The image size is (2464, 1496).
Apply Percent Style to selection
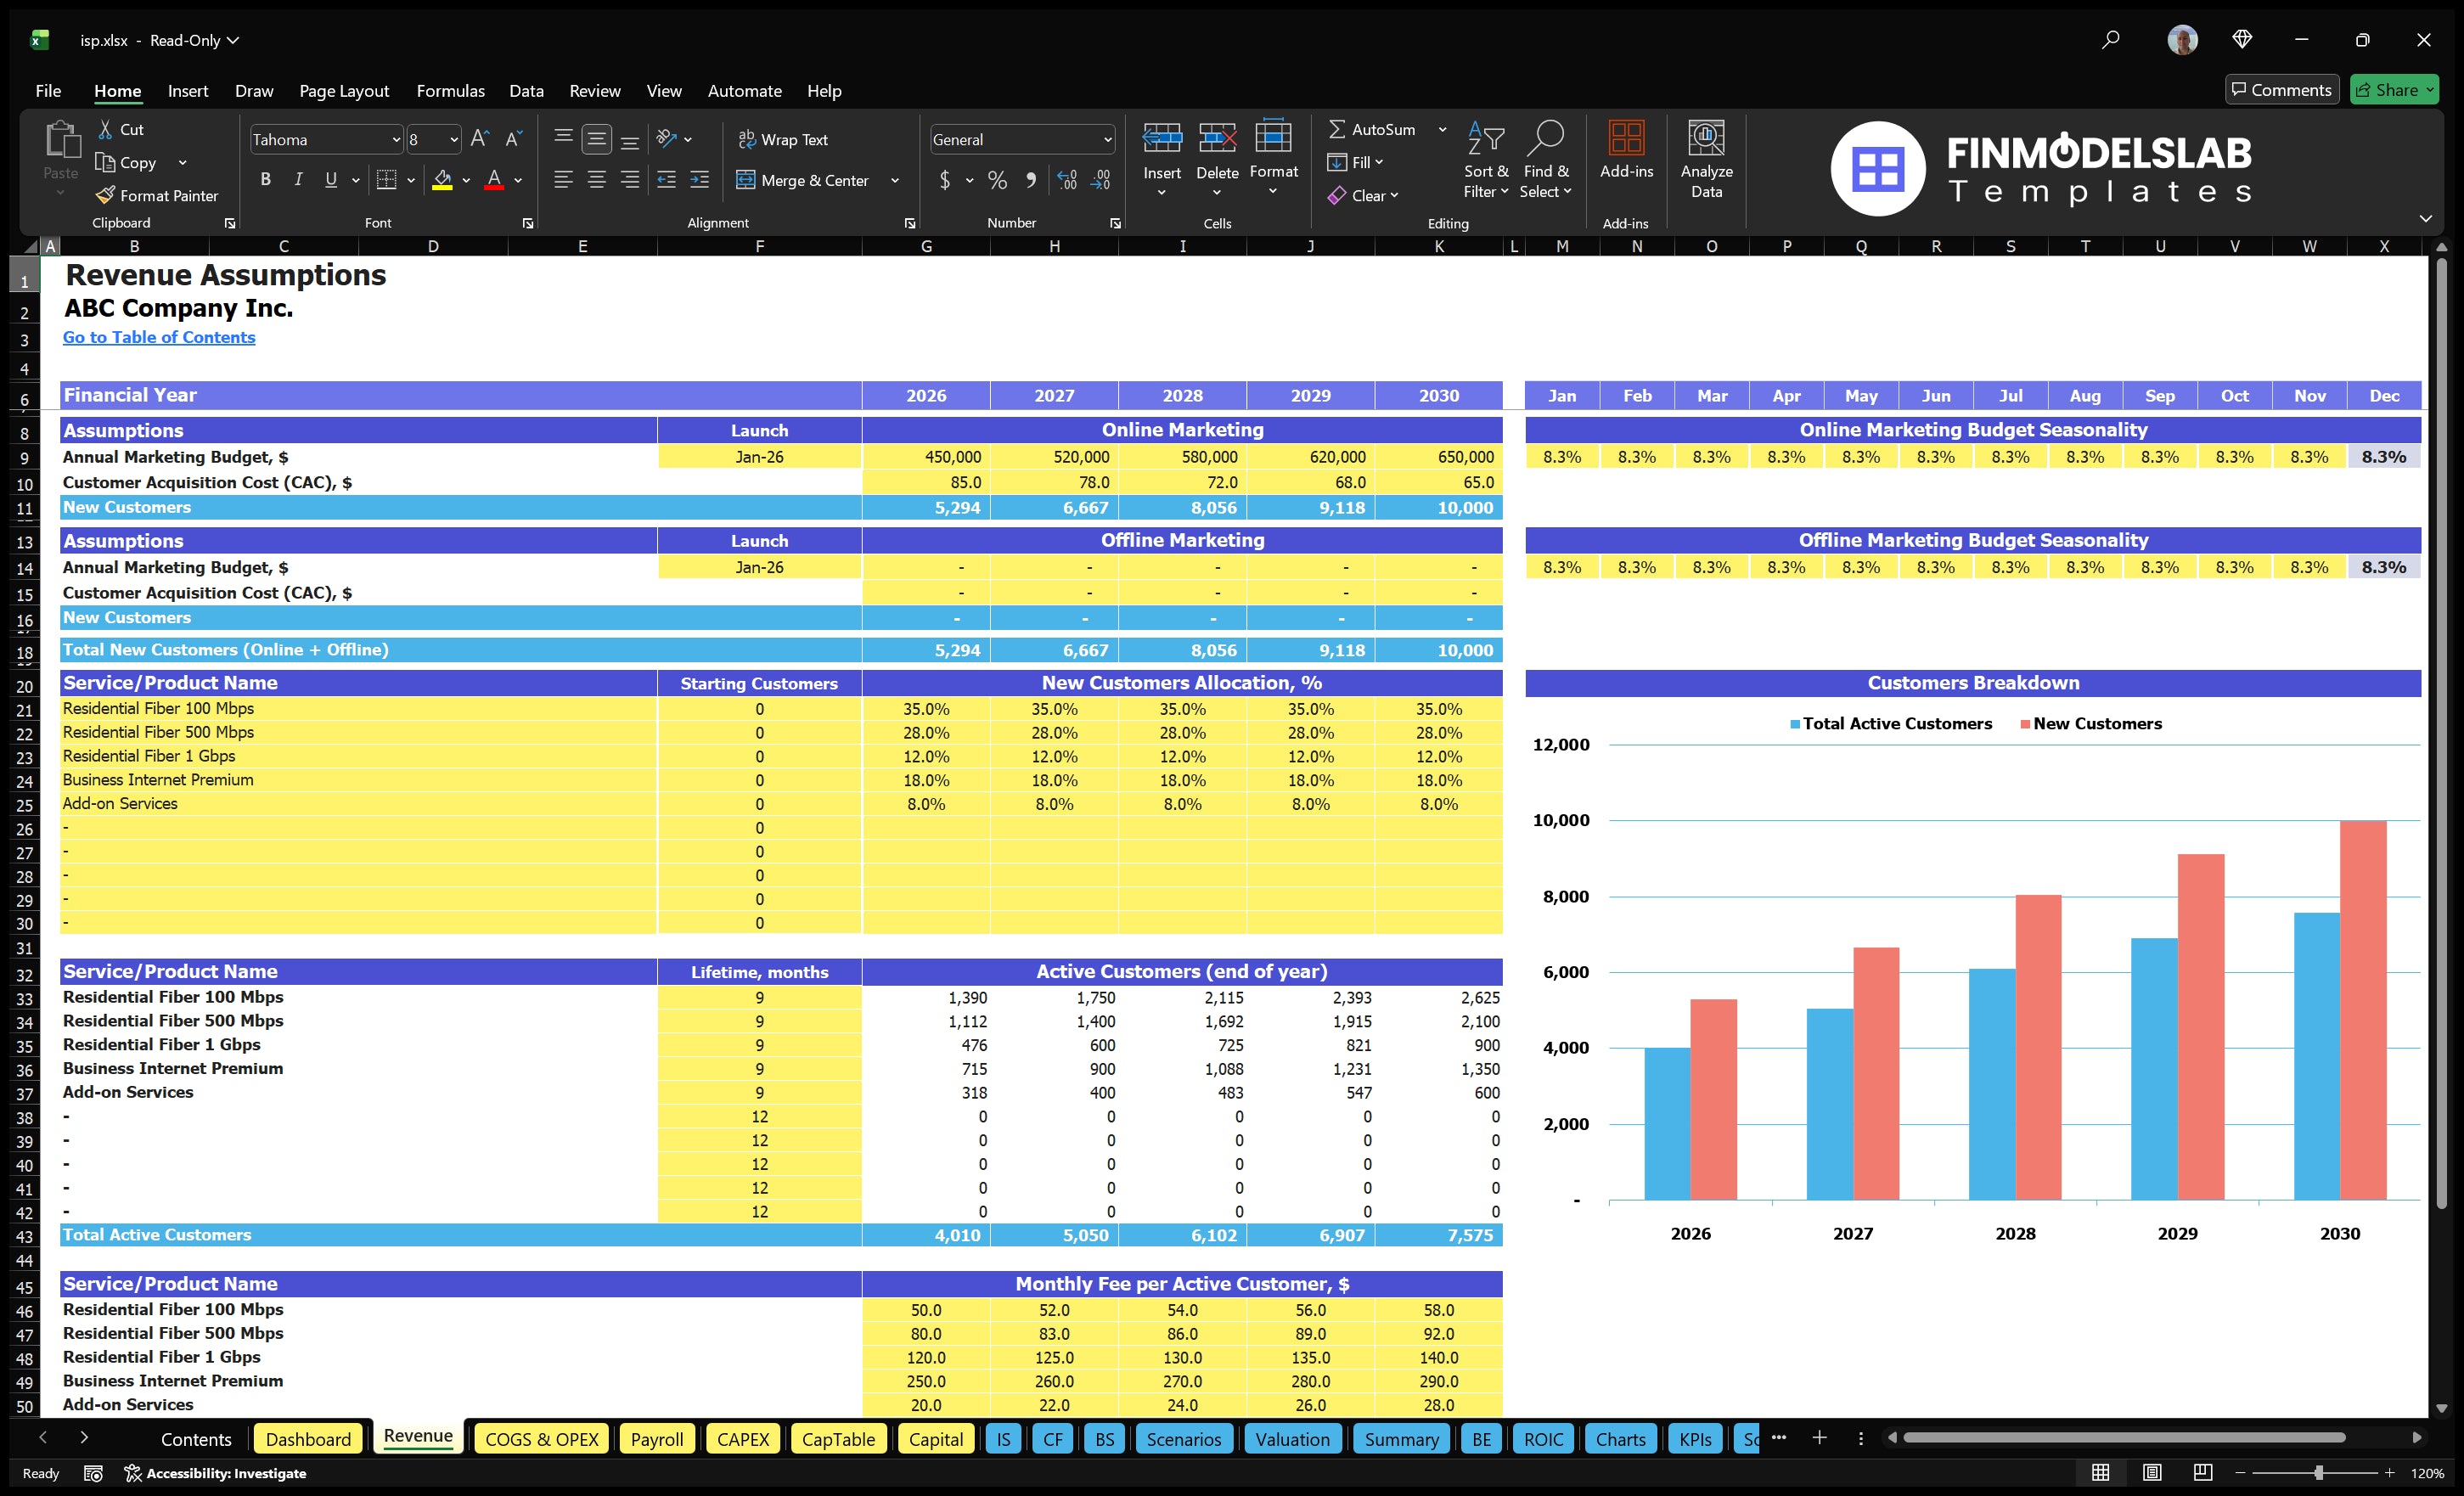997,180
